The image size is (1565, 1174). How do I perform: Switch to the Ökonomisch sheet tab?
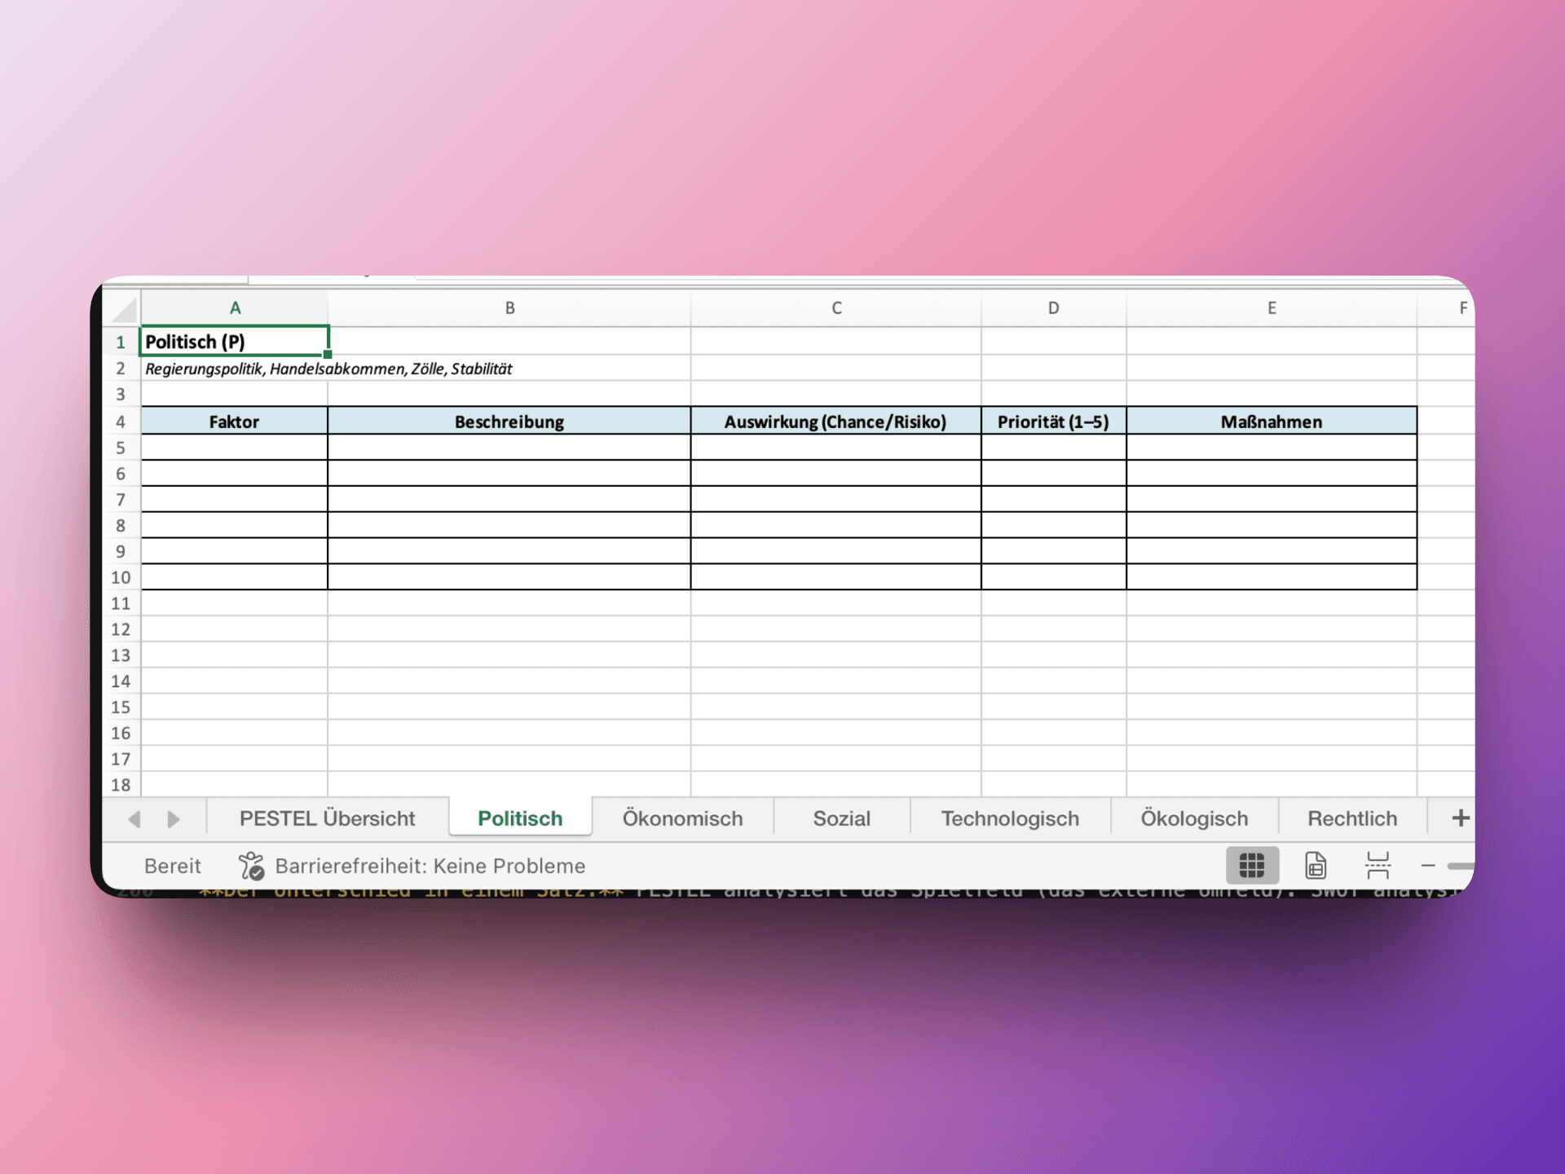pyautogui.click(x=682, y=819)
